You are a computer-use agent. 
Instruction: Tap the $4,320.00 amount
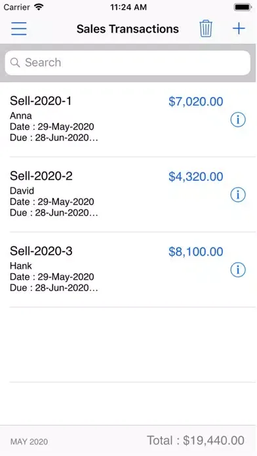click(196, 176)
